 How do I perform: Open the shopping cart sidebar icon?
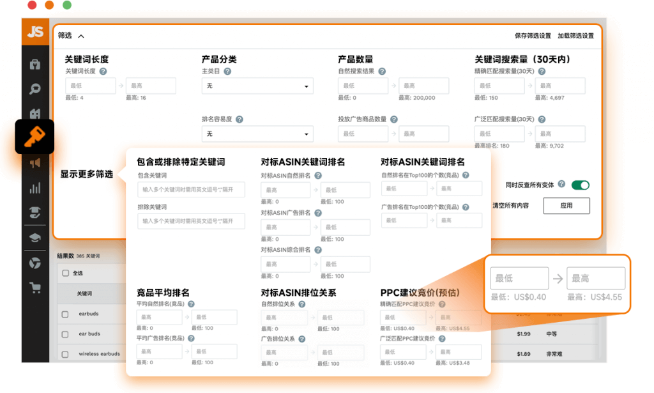tap(35, 288)
